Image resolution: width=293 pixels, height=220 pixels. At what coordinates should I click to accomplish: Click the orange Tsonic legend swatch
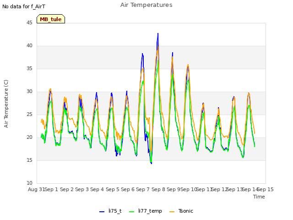tap(172, 212)
